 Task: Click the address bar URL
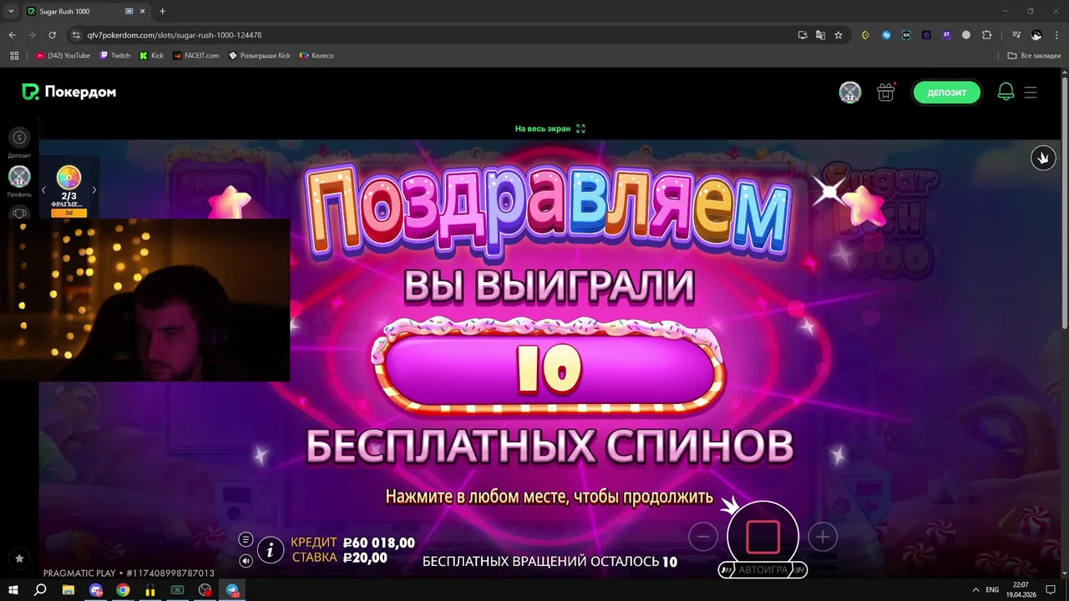pyautogui.click(x=175, y=35)
